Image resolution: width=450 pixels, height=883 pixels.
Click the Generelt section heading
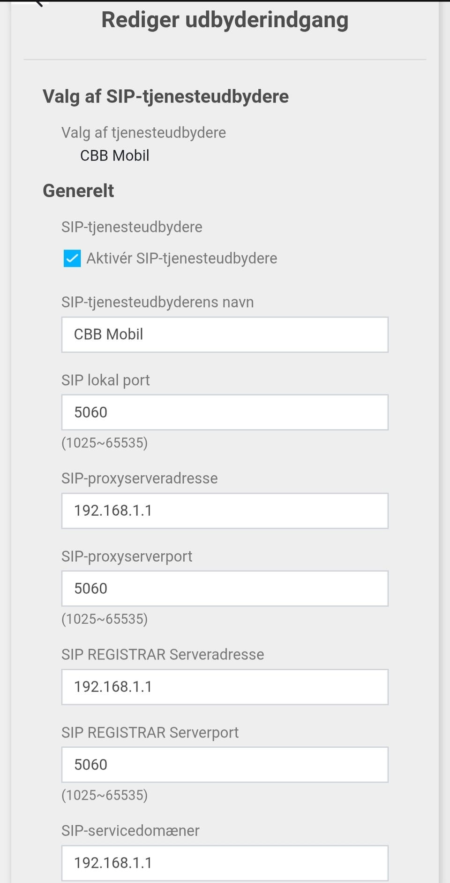[78, 191]
